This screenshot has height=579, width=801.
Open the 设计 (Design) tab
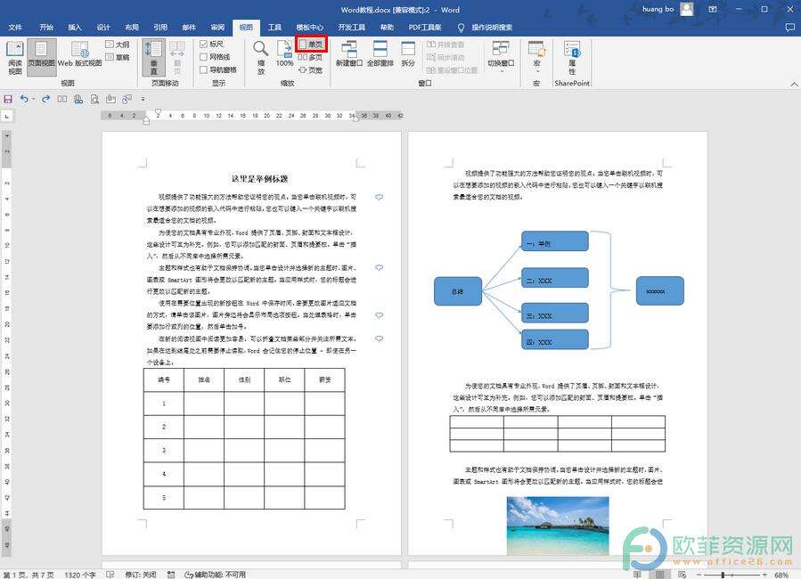click(x=103, y=27)
